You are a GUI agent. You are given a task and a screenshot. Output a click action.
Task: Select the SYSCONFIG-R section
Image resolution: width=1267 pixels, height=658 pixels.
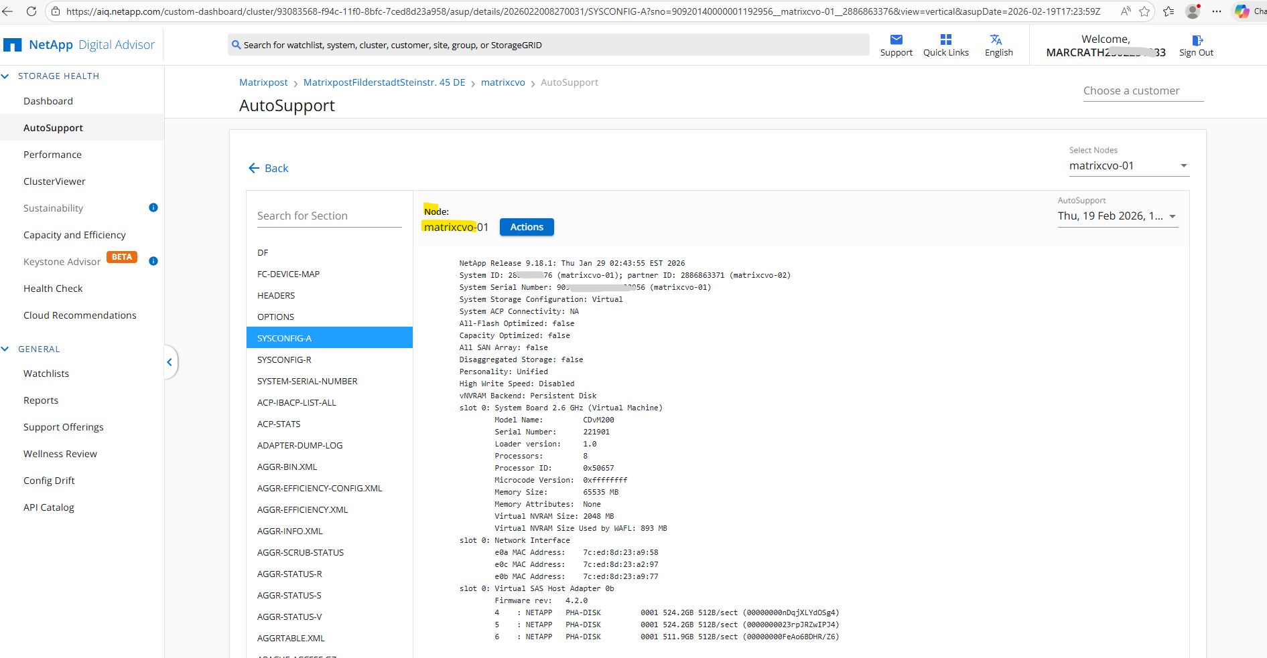(x=284, y=359)
